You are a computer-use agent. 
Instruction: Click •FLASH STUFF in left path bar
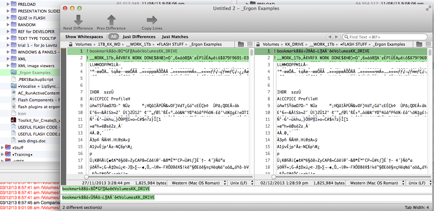point(170,44)
